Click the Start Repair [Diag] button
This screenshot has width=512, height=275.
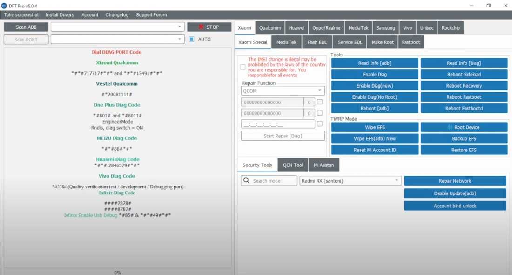[283, 136]
